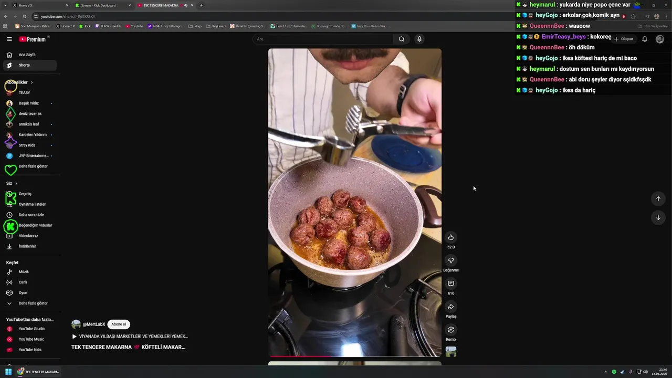Open the @MertLabX channel link
This screenshot has height=378, width=672.
[x=94, y=324]
